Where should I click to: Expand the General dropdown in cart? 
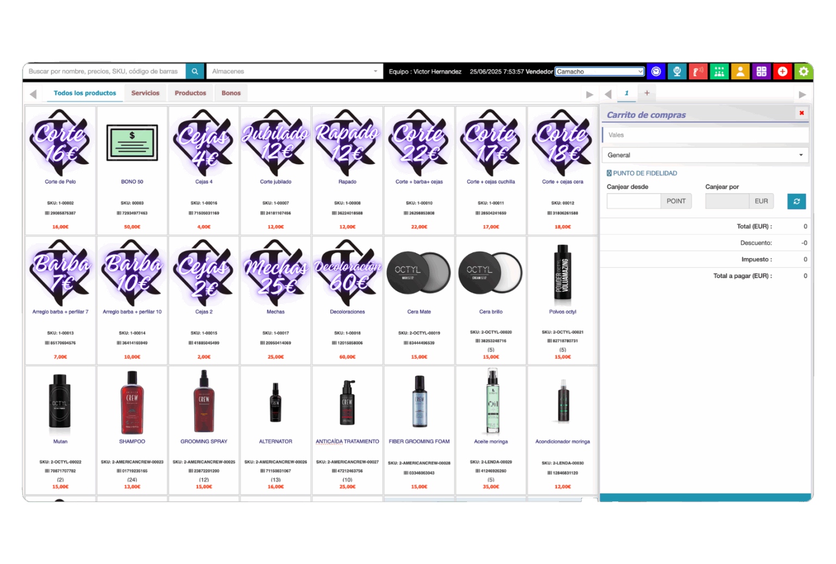[x=705, y=155]
